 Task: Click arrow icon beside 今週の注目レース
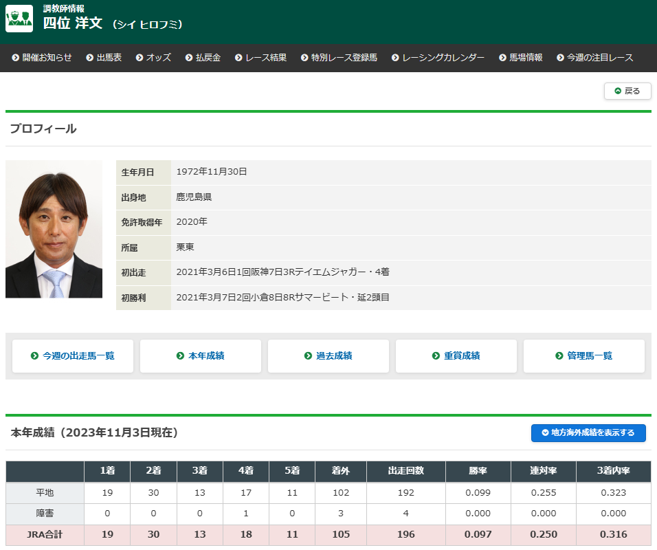(560, 58)
